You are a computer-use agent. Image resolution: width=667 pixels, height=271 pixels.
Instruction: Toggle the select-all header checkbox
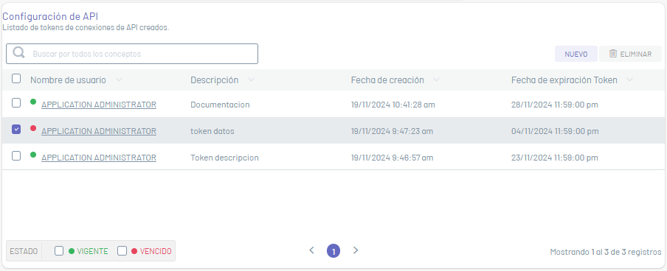[x=16, y=79]
